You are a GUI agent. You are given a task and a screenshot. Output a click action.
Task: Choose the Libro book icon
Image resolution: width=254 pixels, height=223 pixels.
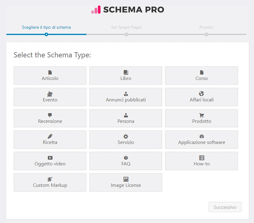pos(126,72)
